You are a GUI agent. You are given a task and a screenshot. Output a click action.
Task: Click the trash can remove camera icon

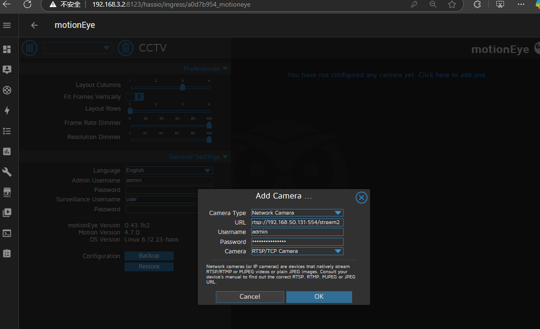(125, 48)
